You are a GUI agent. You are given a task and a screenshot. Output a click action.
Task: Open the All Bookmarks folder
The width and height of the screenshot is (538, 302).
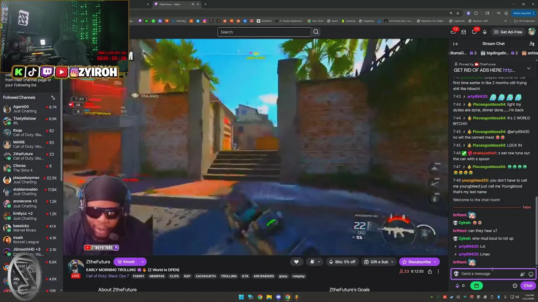tap(525, 21)
